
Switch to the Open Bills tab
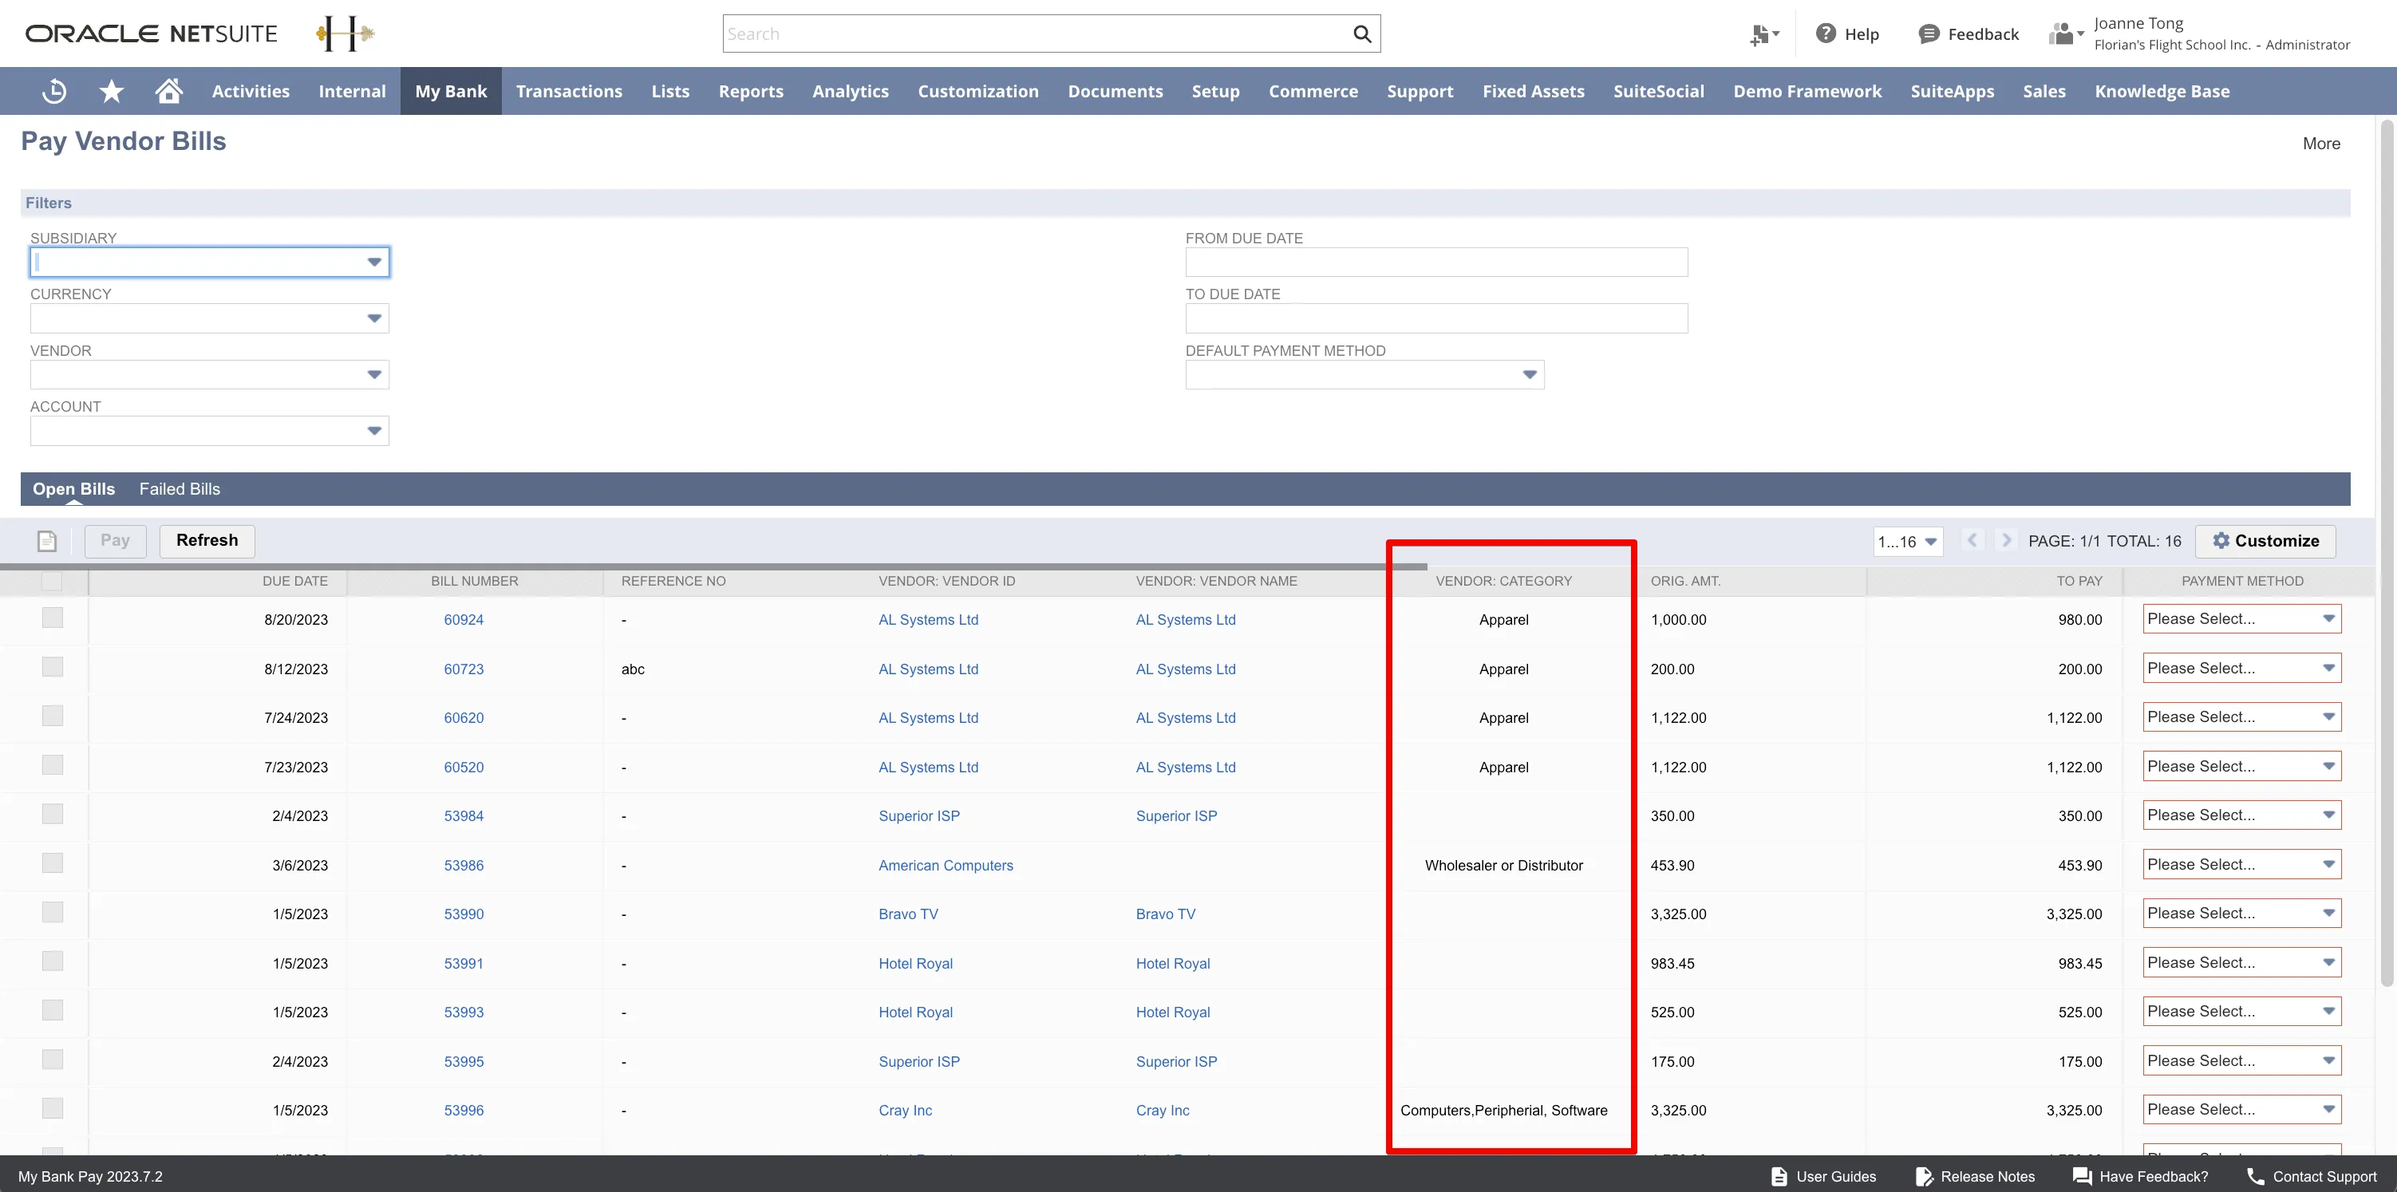73,489
